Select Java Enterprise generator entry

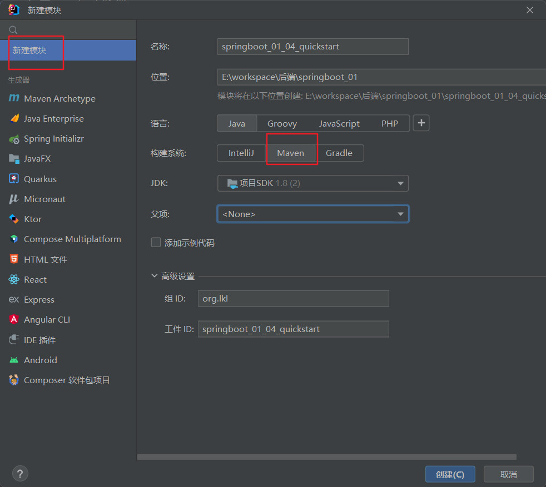(x=68, y=119)
